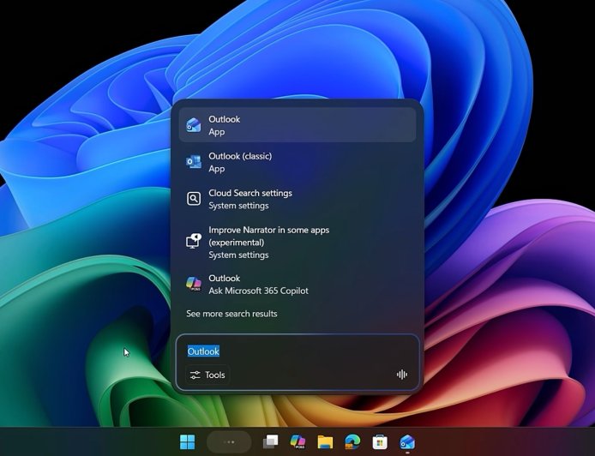595x456 pixels.
Task: Click the voice input waveform icon
Action: click(402, 375)
